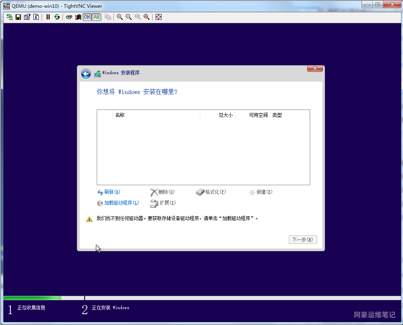403x325 pixels.
Task: Click 加载驱动程序(L) to load driver
Action: pos(121,203)
